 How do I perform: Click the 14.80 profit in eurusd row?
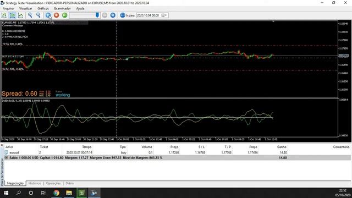tap(283, 152)
